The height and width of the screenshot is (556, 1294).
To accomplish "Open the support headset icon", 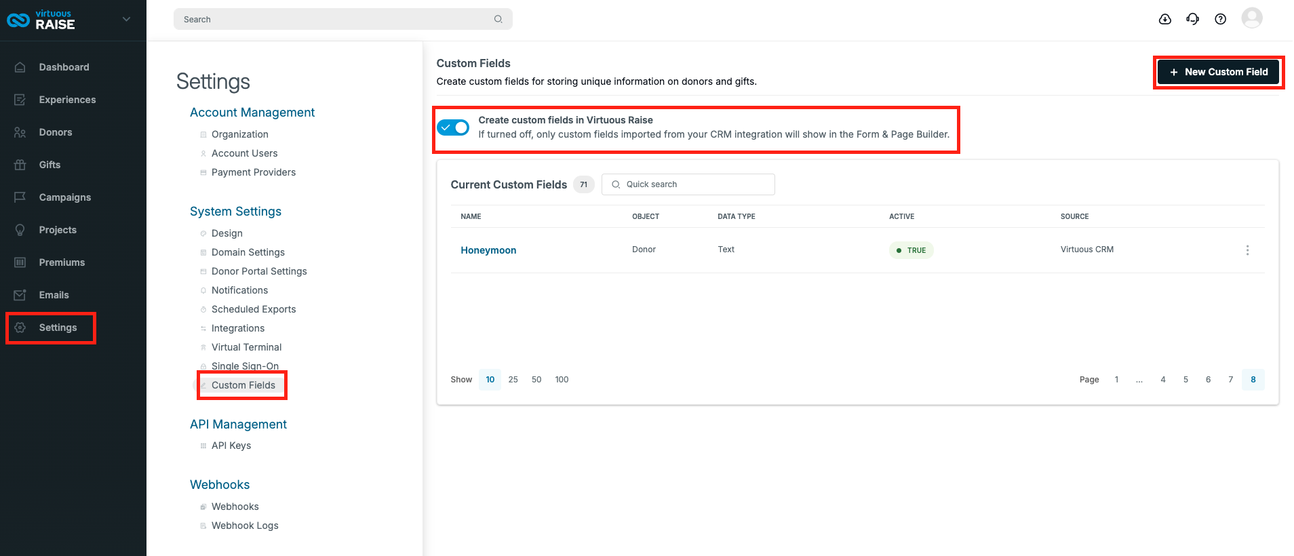I will pos(1193,19).
